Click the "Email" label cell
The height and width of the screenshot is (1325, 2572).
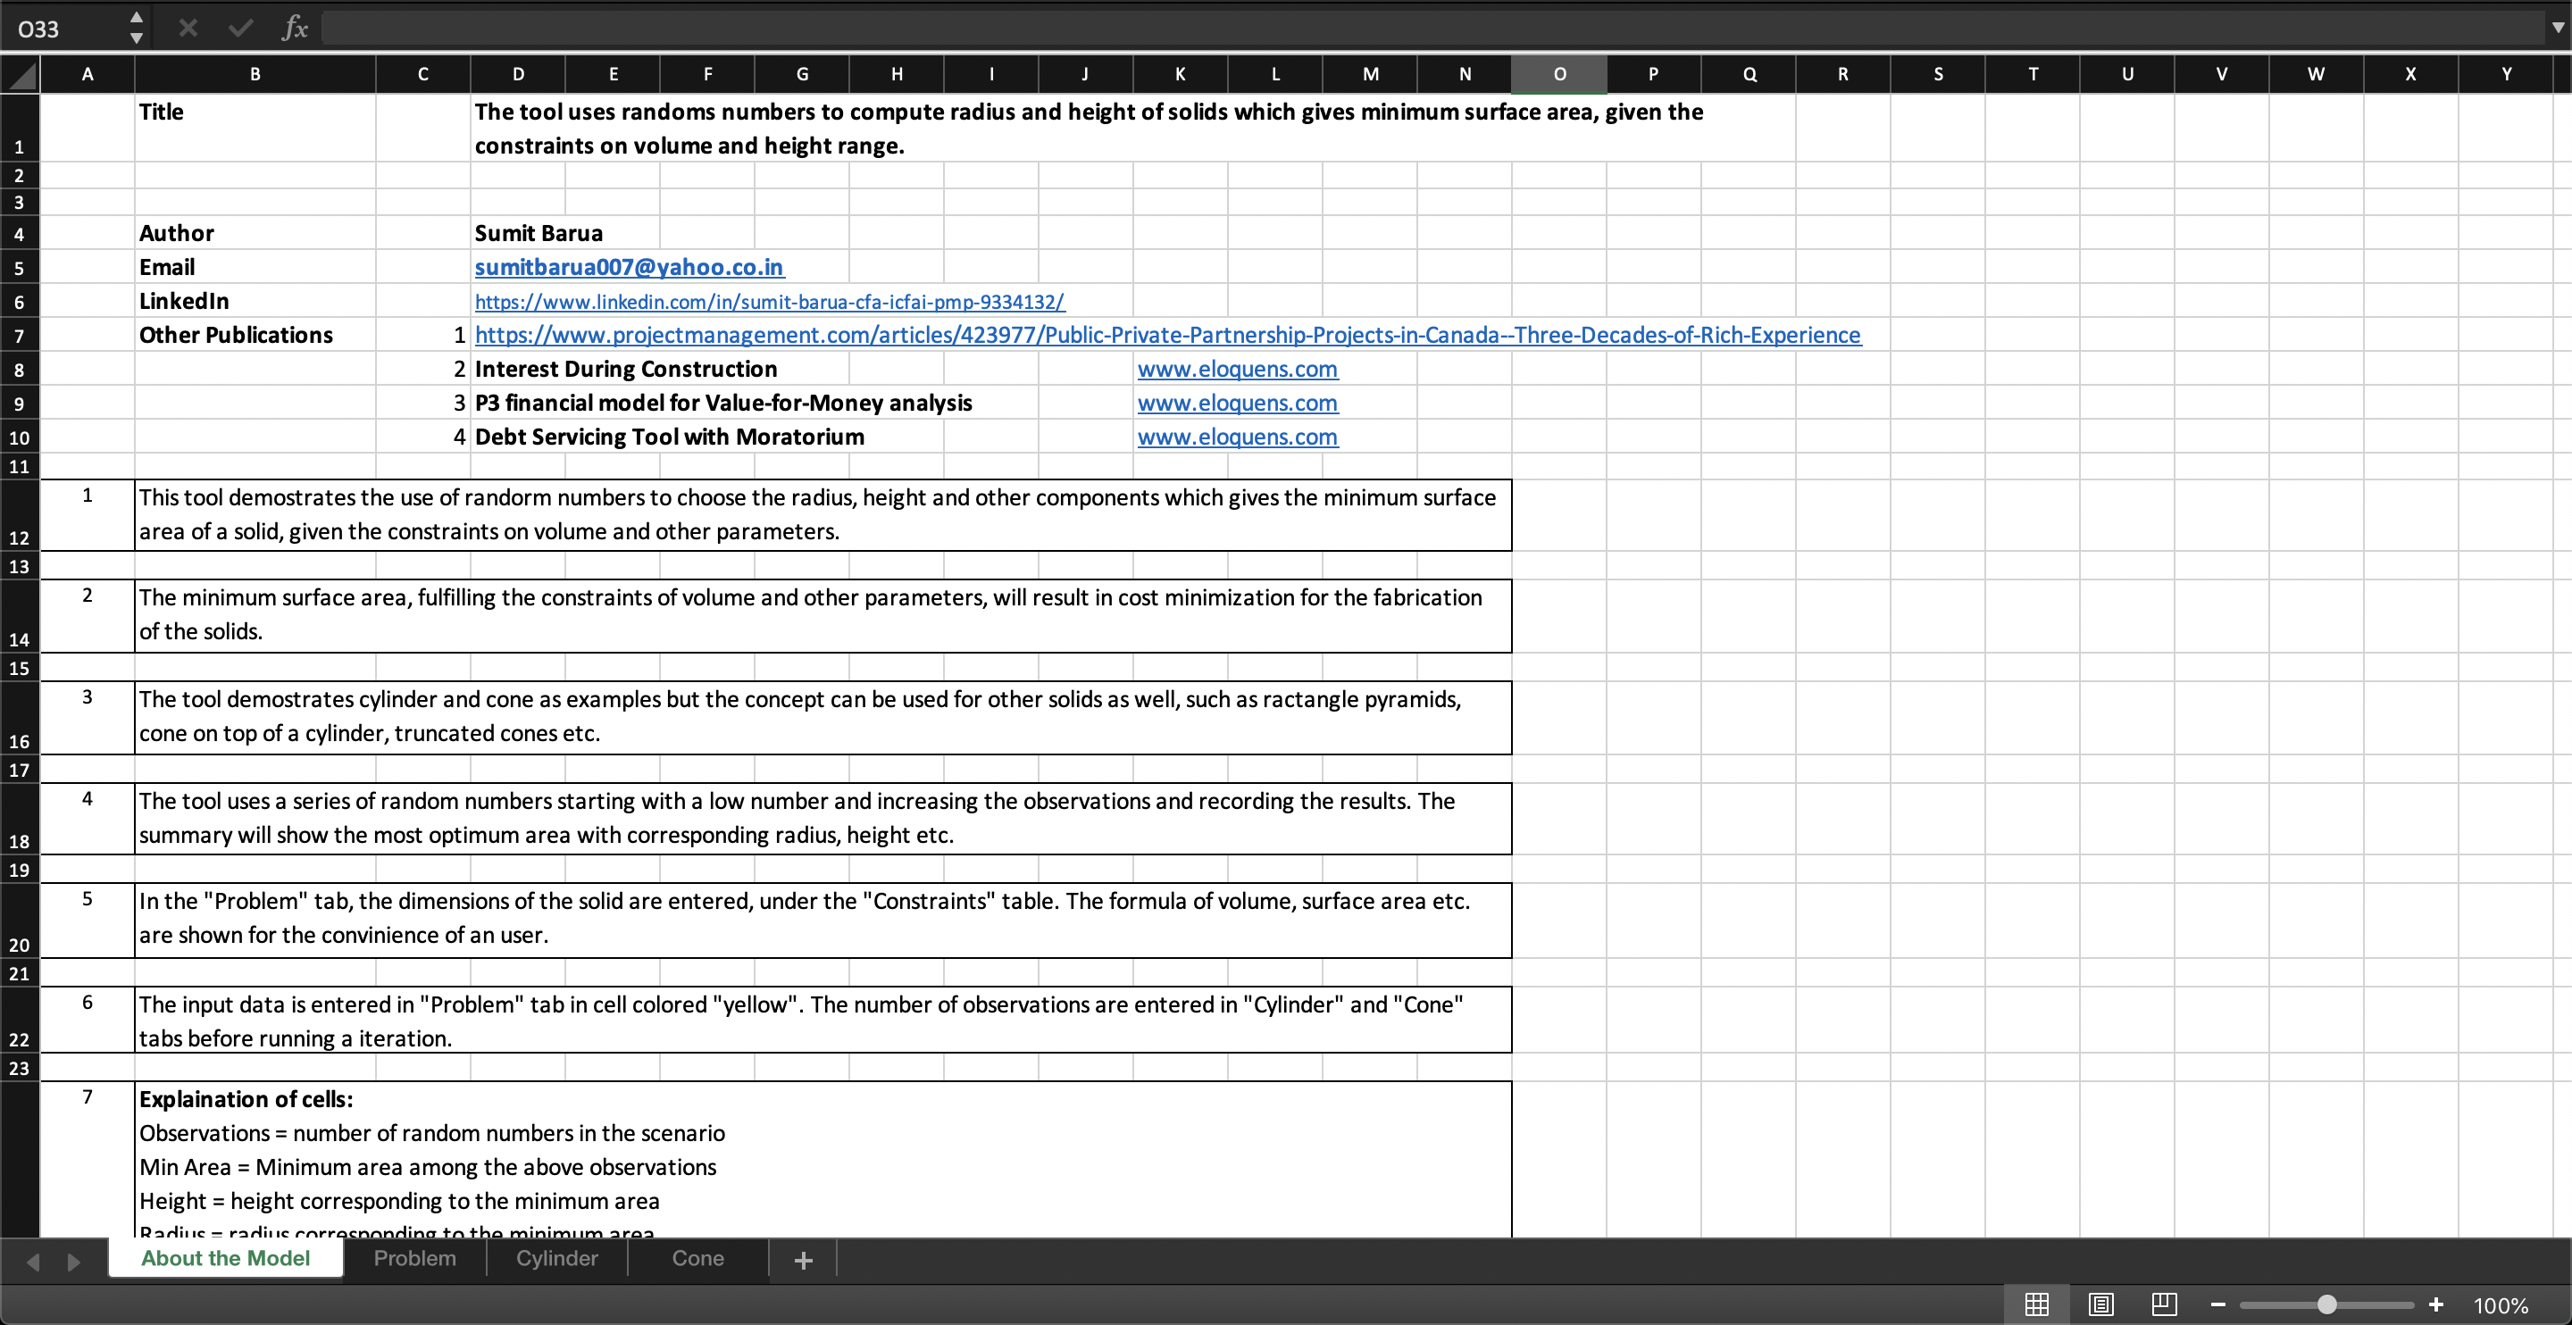point(255,267)
